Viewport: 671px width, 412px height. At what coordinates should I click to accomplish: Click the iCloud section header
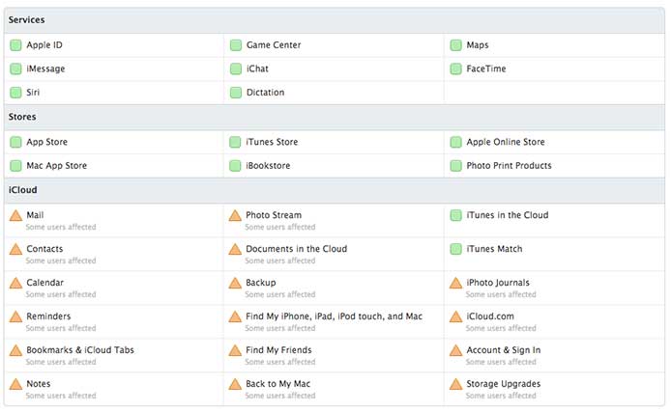335,190
